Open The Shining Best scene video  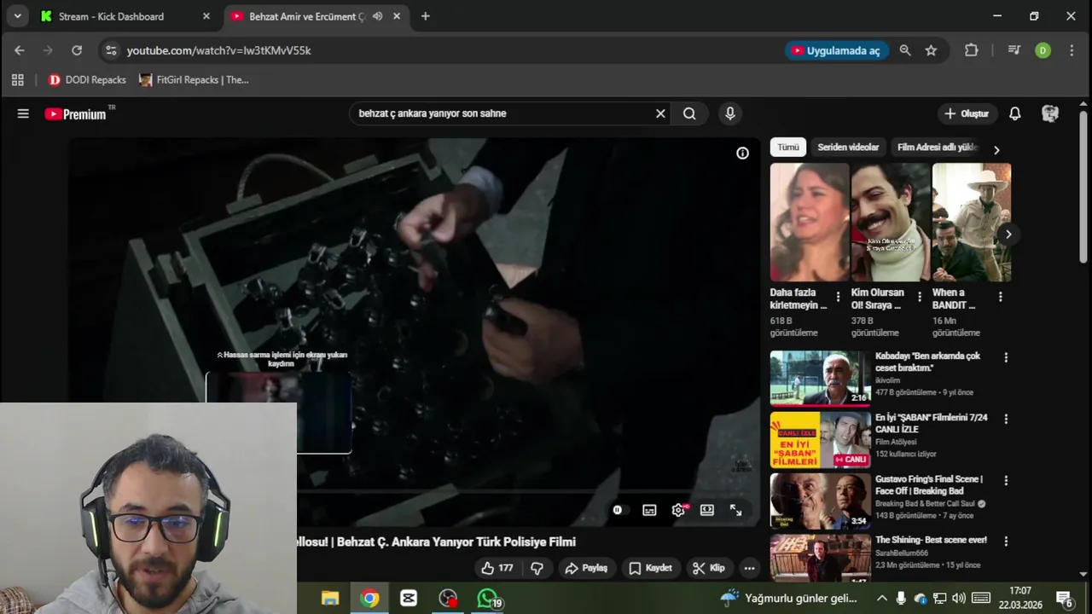pyautogui.click(x=931, y=540)
